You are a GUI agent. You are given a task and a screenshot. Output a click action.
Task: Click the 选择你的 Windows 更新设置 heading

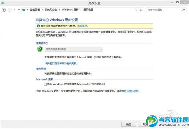pyautogui.click(x=57, y=20)
